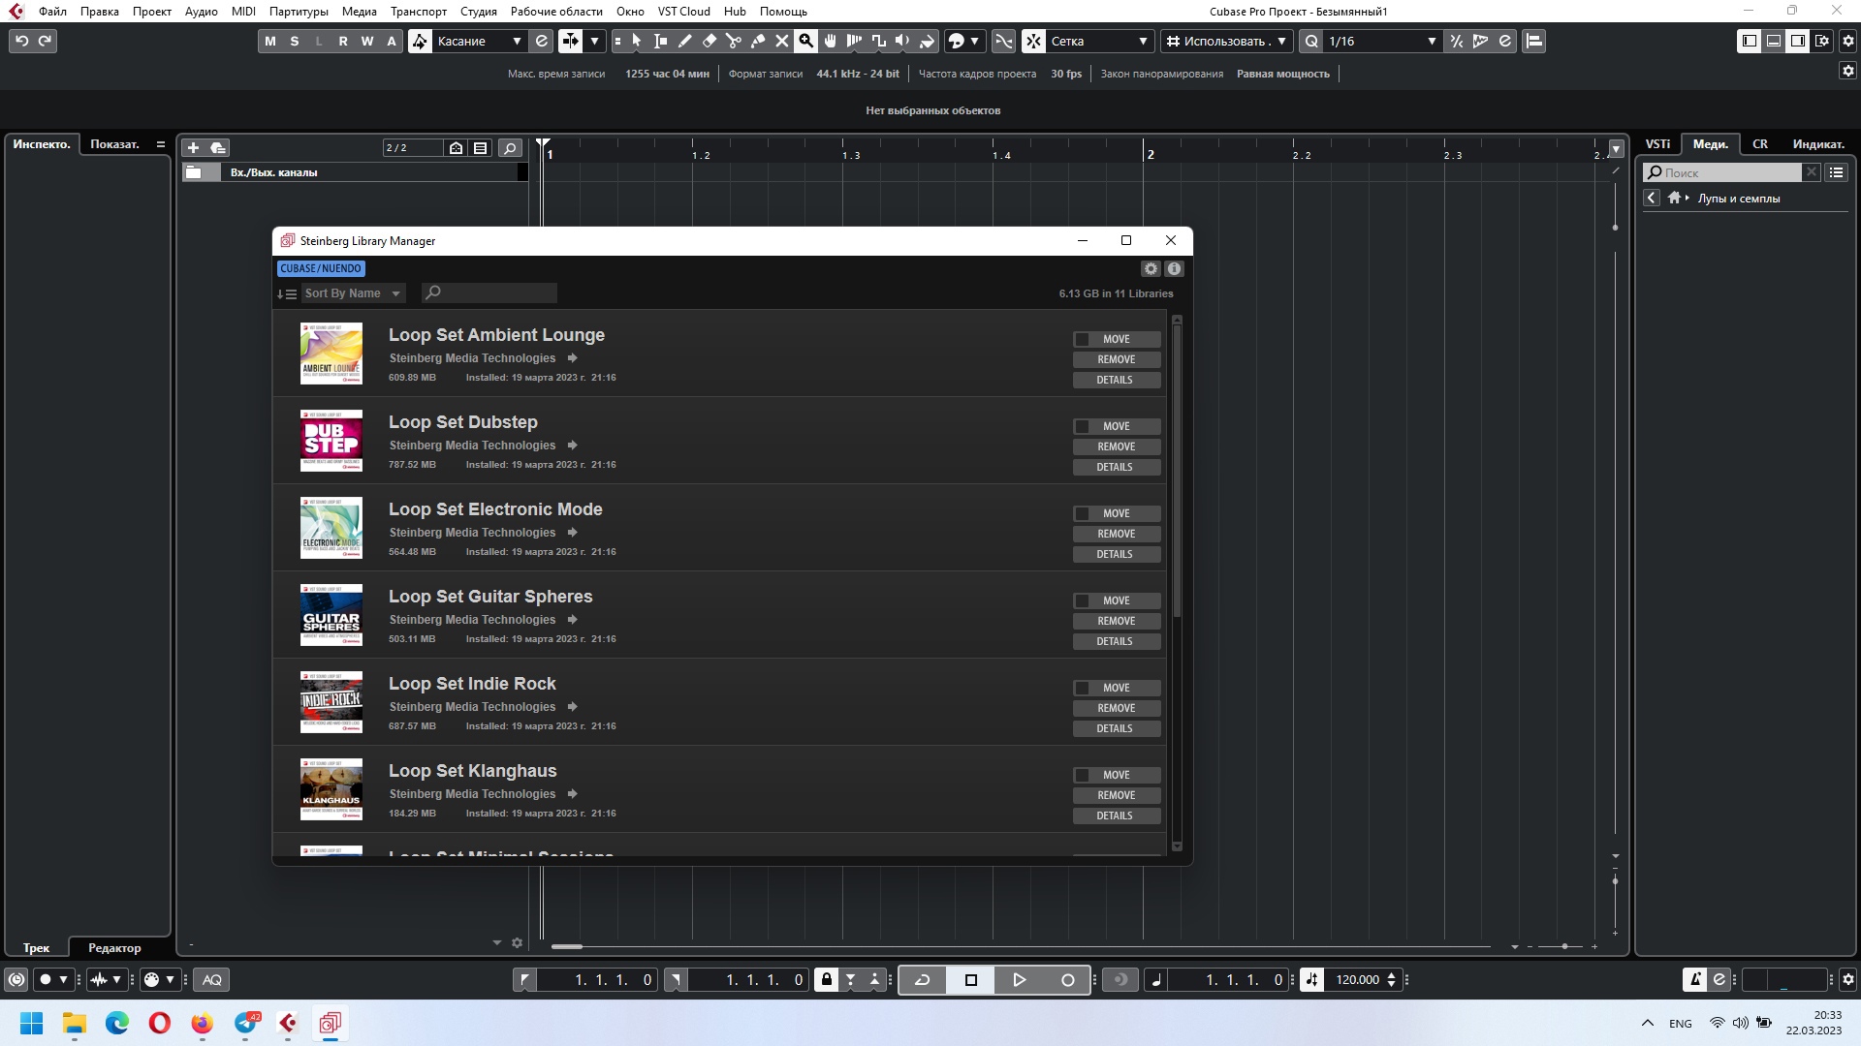Remove Loop Set Ambient Lounge library
Image resolution: width=1861 pixels, height=1046 pixels.
tap(1116, 359)
